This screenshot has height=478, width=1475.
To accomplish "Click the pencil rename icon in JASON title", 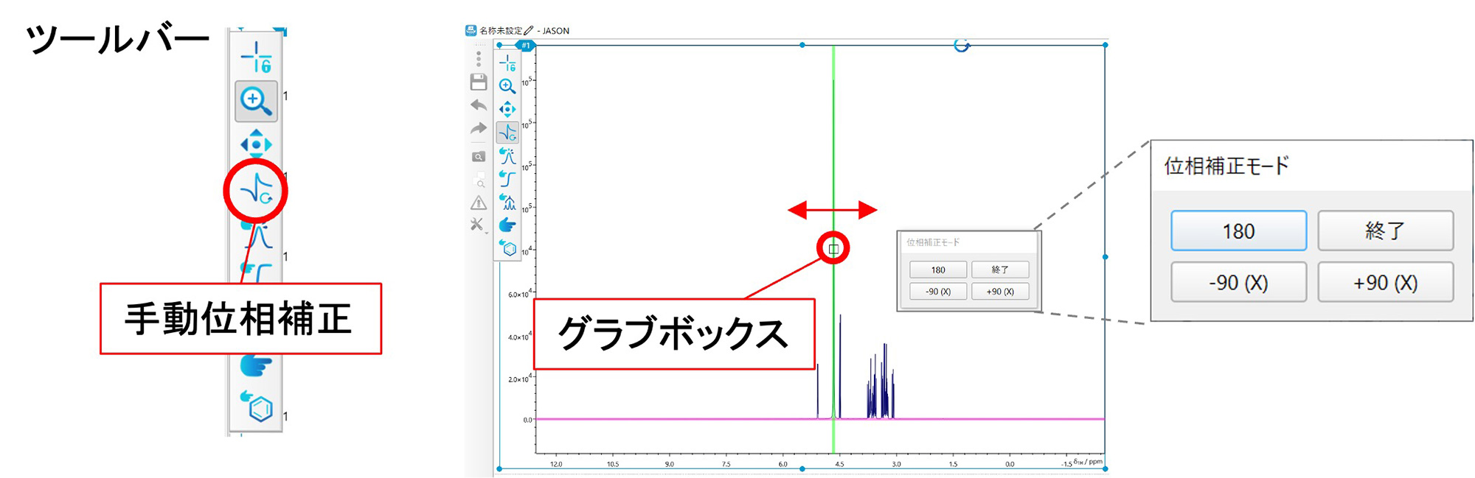I will [528, 31].
